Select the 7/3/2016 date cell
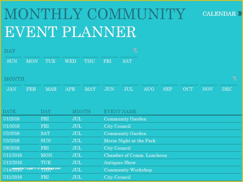Image resolution: width=243 pixels, height=182 pixels. [21, 141]
